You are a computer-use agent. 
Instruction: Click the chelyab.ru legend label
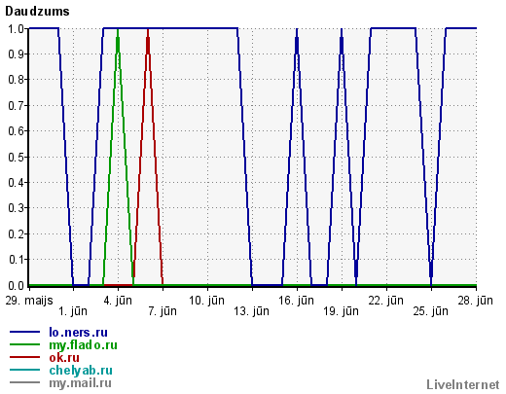coord(81,371)
